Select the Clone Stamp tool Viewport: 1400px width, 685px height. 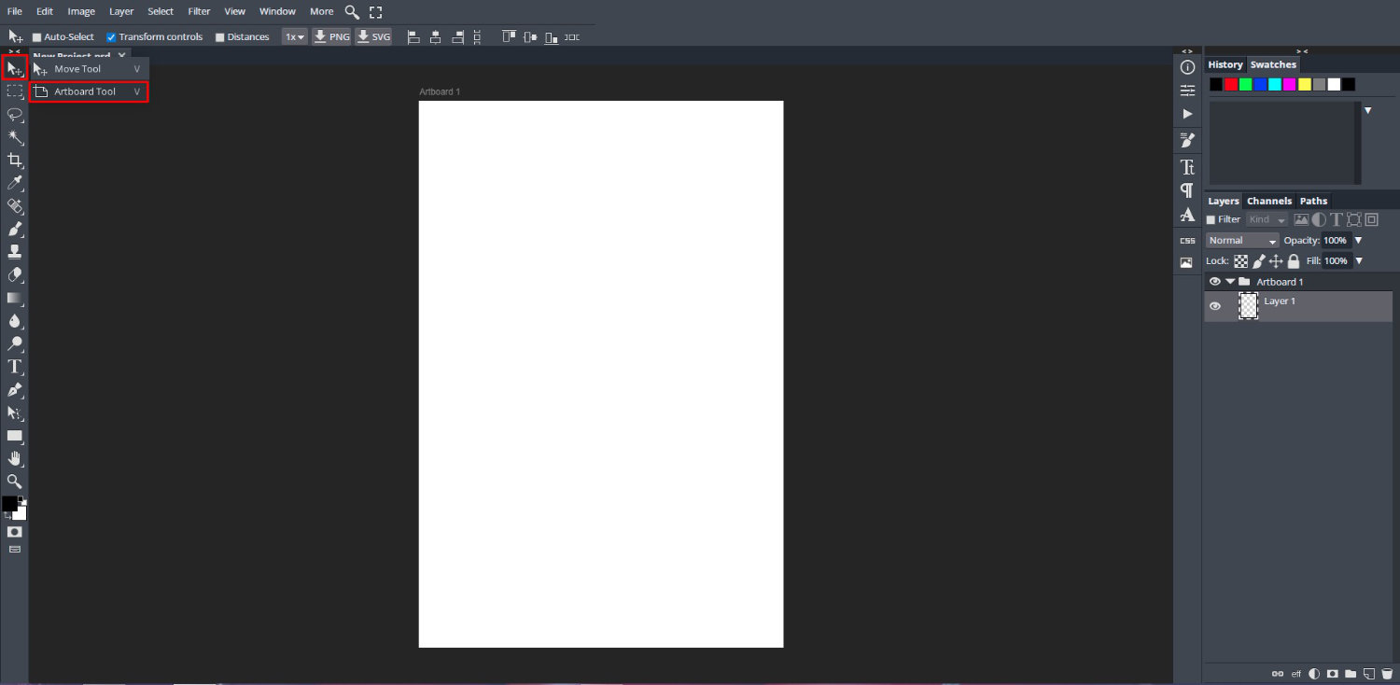15,252
